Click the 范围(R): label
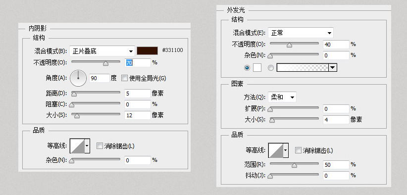The image size is (407, 195). (255, 165)
